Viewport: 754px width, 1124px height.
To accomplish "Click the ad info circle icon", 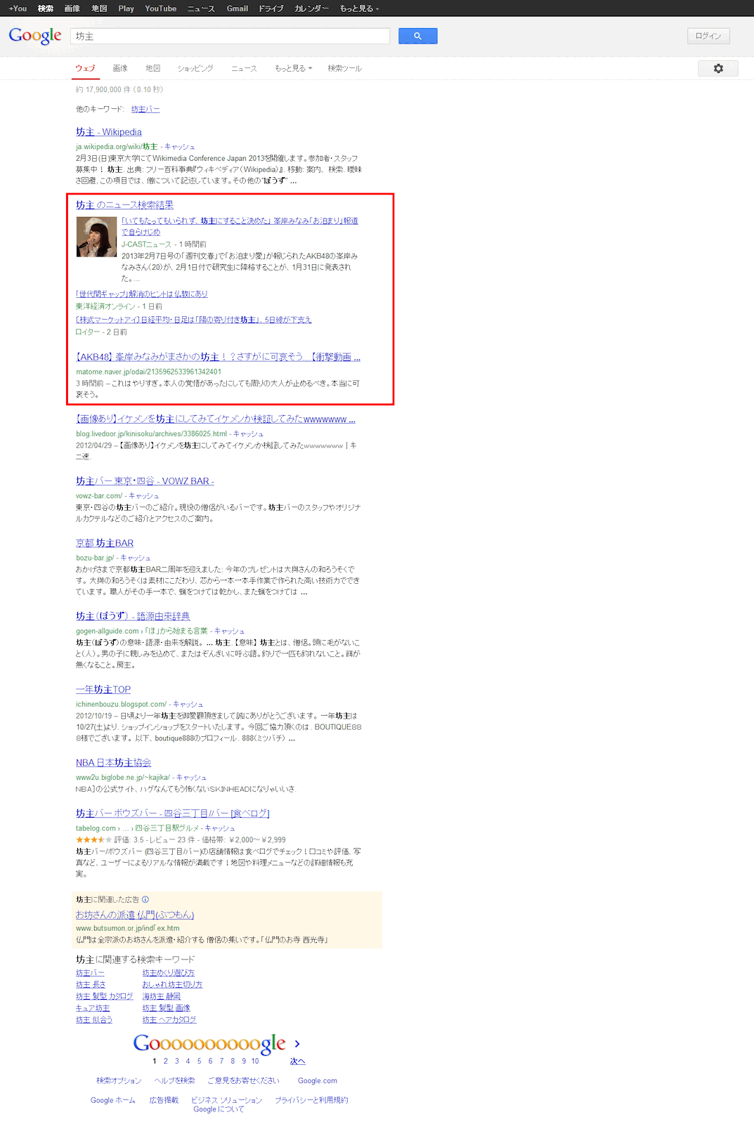I will [x=145, y=899].
